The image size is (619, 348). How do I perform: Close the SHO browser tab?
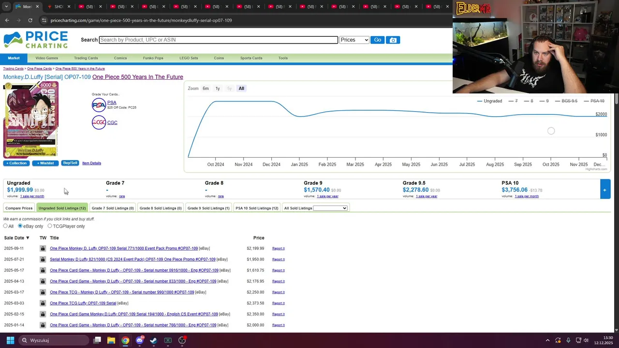[x=69, y=7]
